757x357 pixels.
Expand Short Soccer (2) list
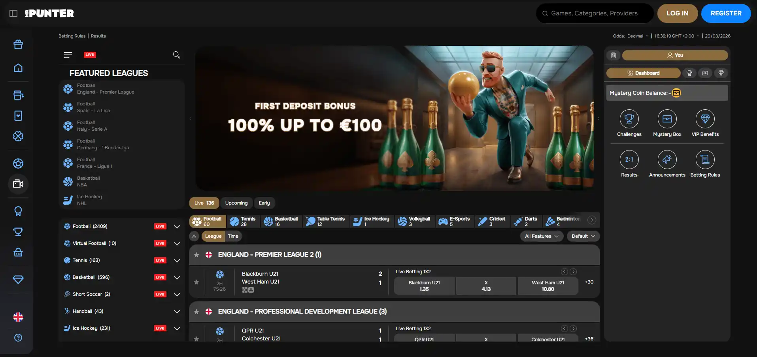click(177, 295)
